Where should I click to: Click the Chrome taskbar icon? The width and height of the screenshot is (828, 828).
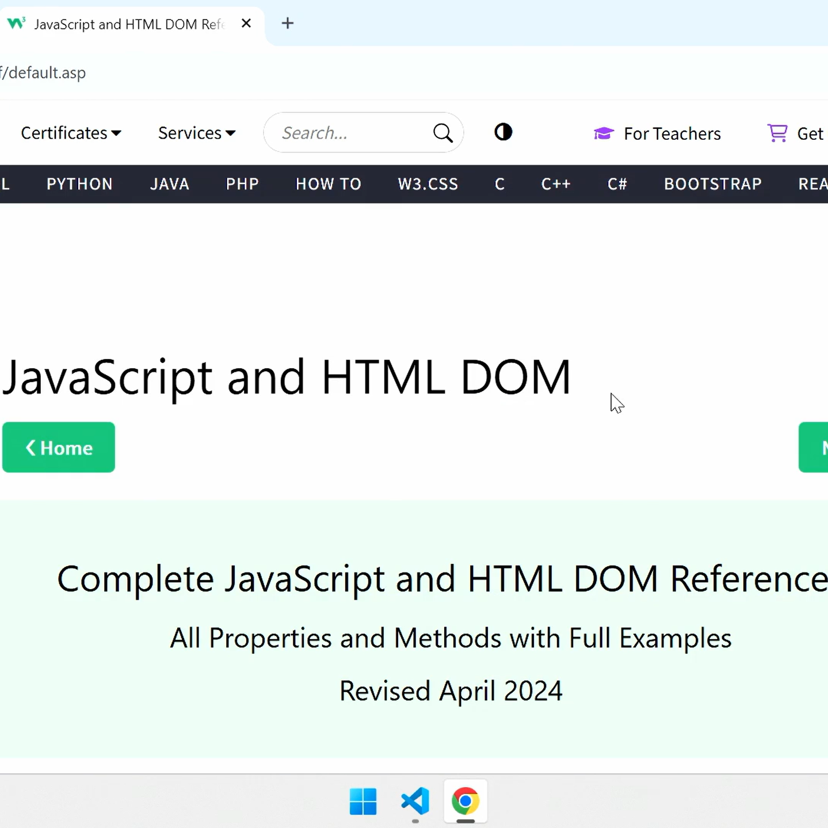pos(465,801)
